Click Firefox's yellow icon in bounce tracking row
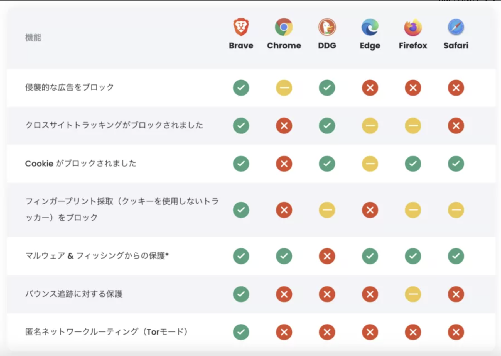The height and width of the screenshot is (356, 501). point(413,294)
